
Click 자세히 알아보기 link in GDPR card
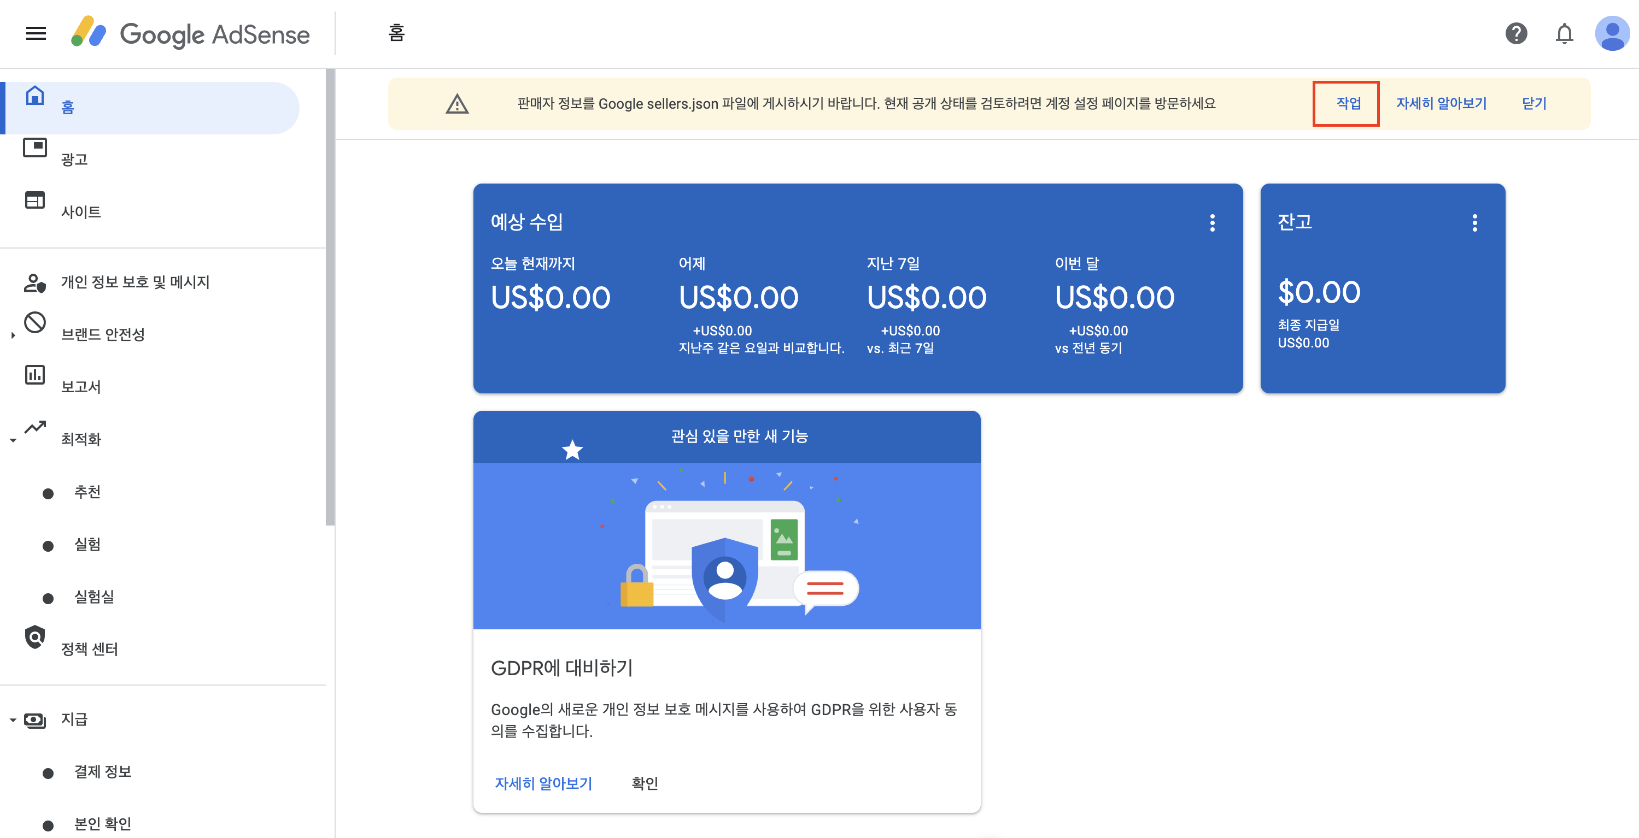[543, 783]
